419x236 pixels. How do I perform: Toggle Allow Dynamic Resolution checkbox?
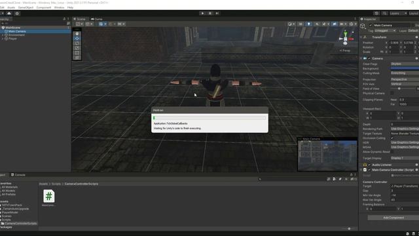(392, 151)
